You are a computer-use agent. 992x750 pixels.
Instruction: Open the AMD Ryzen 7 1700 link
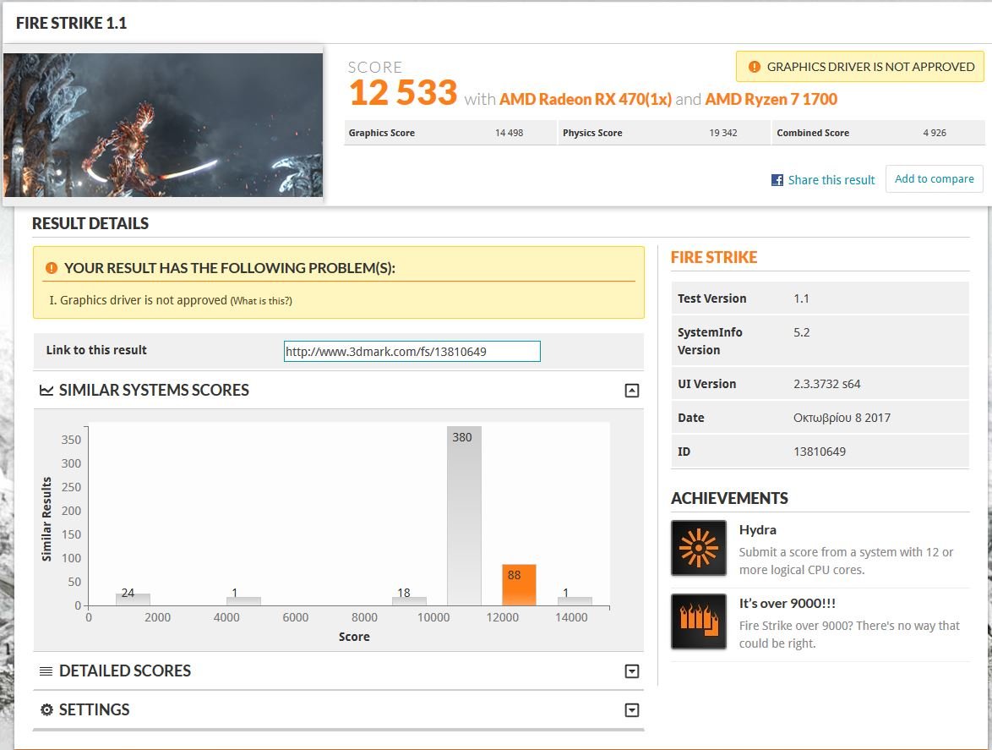(771, 100)
